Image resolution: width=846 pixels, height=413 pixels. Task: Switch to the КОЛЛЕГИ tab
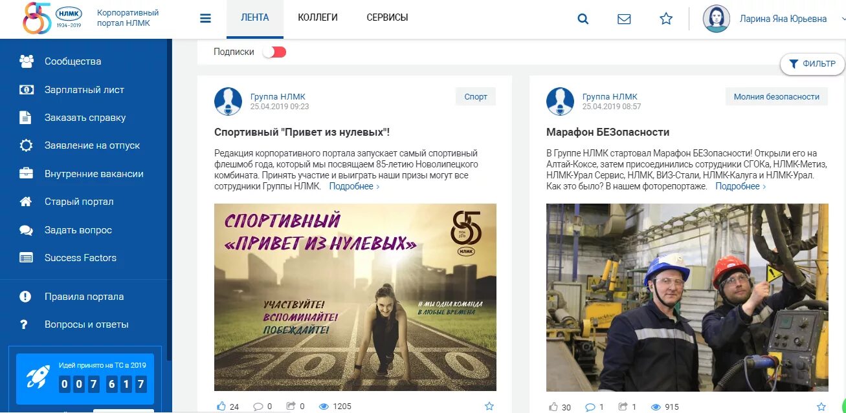(x=318, y=18)
